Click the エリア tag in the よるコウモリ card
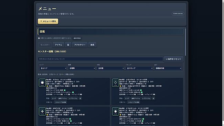 coord(127,98)
